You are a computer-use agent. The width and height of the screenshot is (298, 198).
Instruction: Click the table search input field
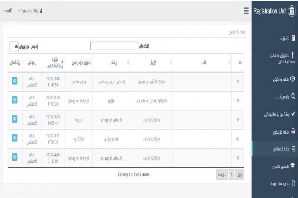(x=114, y=46)
